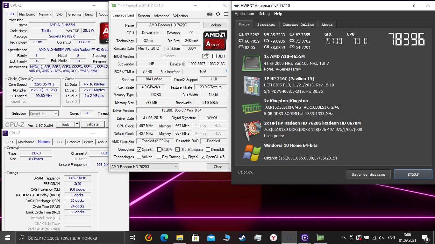435x244 pixels.
Task: Click Save to desktop in Aquamark
Action: click(368, 174)
